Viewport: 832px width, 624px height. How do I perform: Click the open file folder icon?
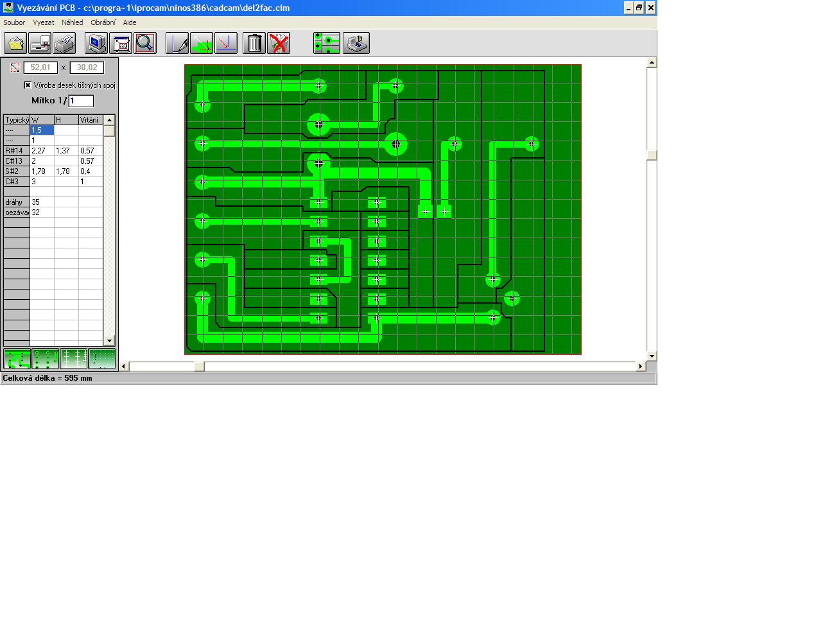point(15,43)
